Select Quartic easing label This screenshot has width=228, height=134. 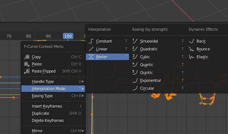pyautogui.click(x=147, y=65)
